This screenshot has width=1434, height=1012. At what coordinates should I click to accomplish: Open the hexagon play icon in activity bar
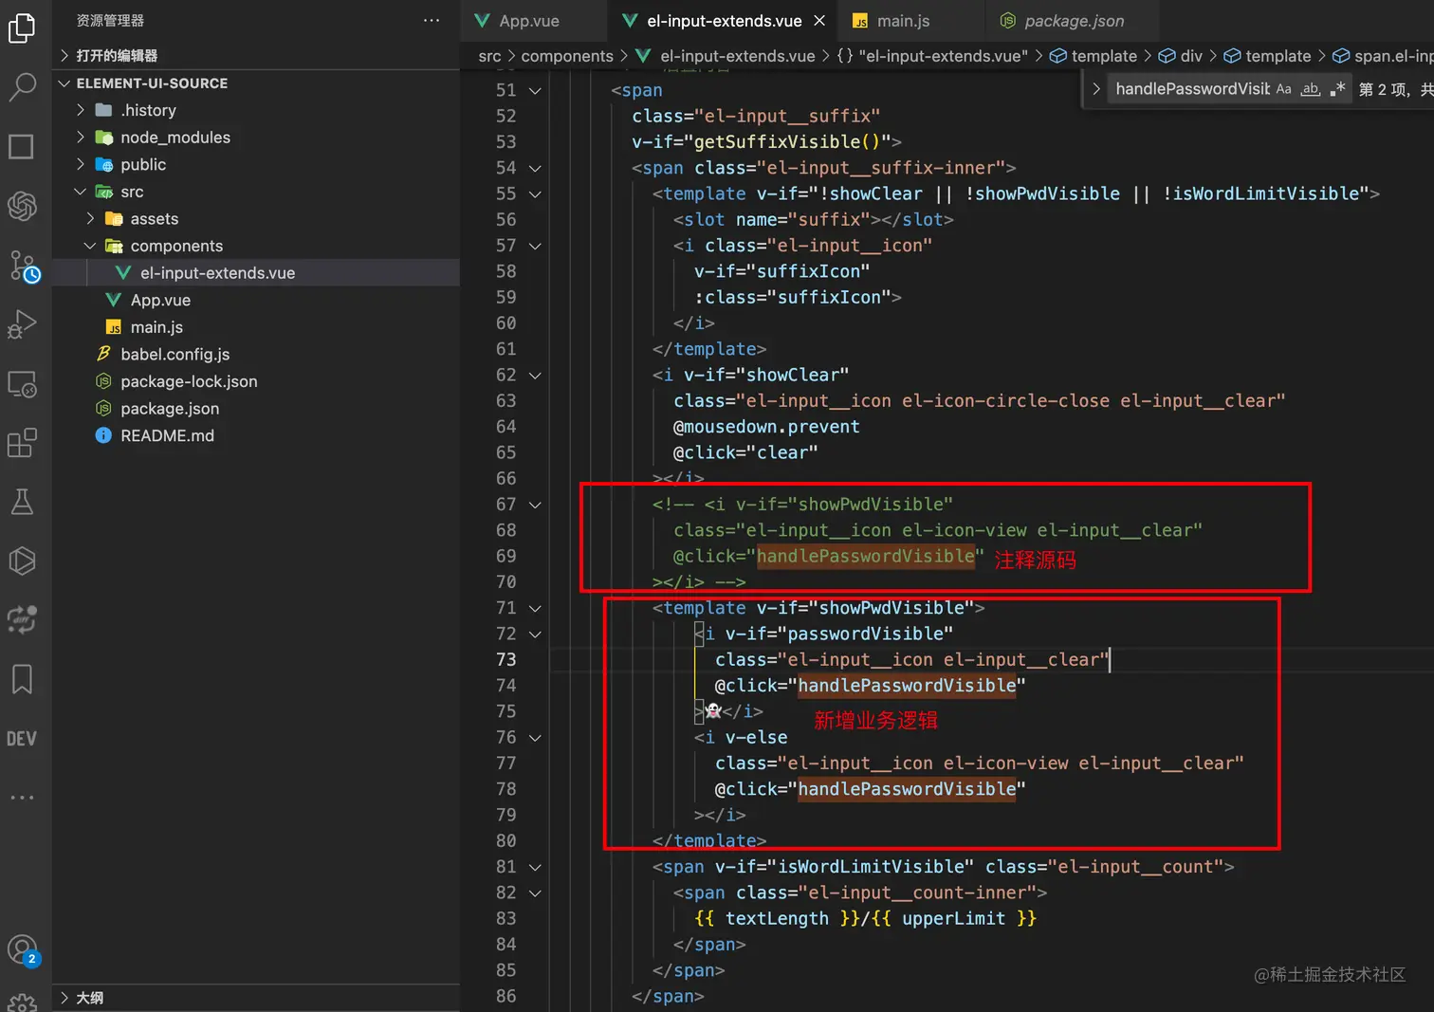[22, 561]
